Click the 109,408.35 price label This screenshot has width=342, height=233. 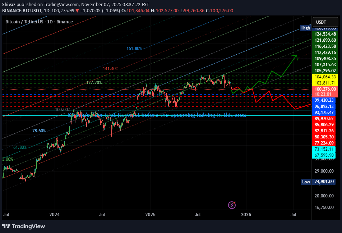(x=325, y=59)
